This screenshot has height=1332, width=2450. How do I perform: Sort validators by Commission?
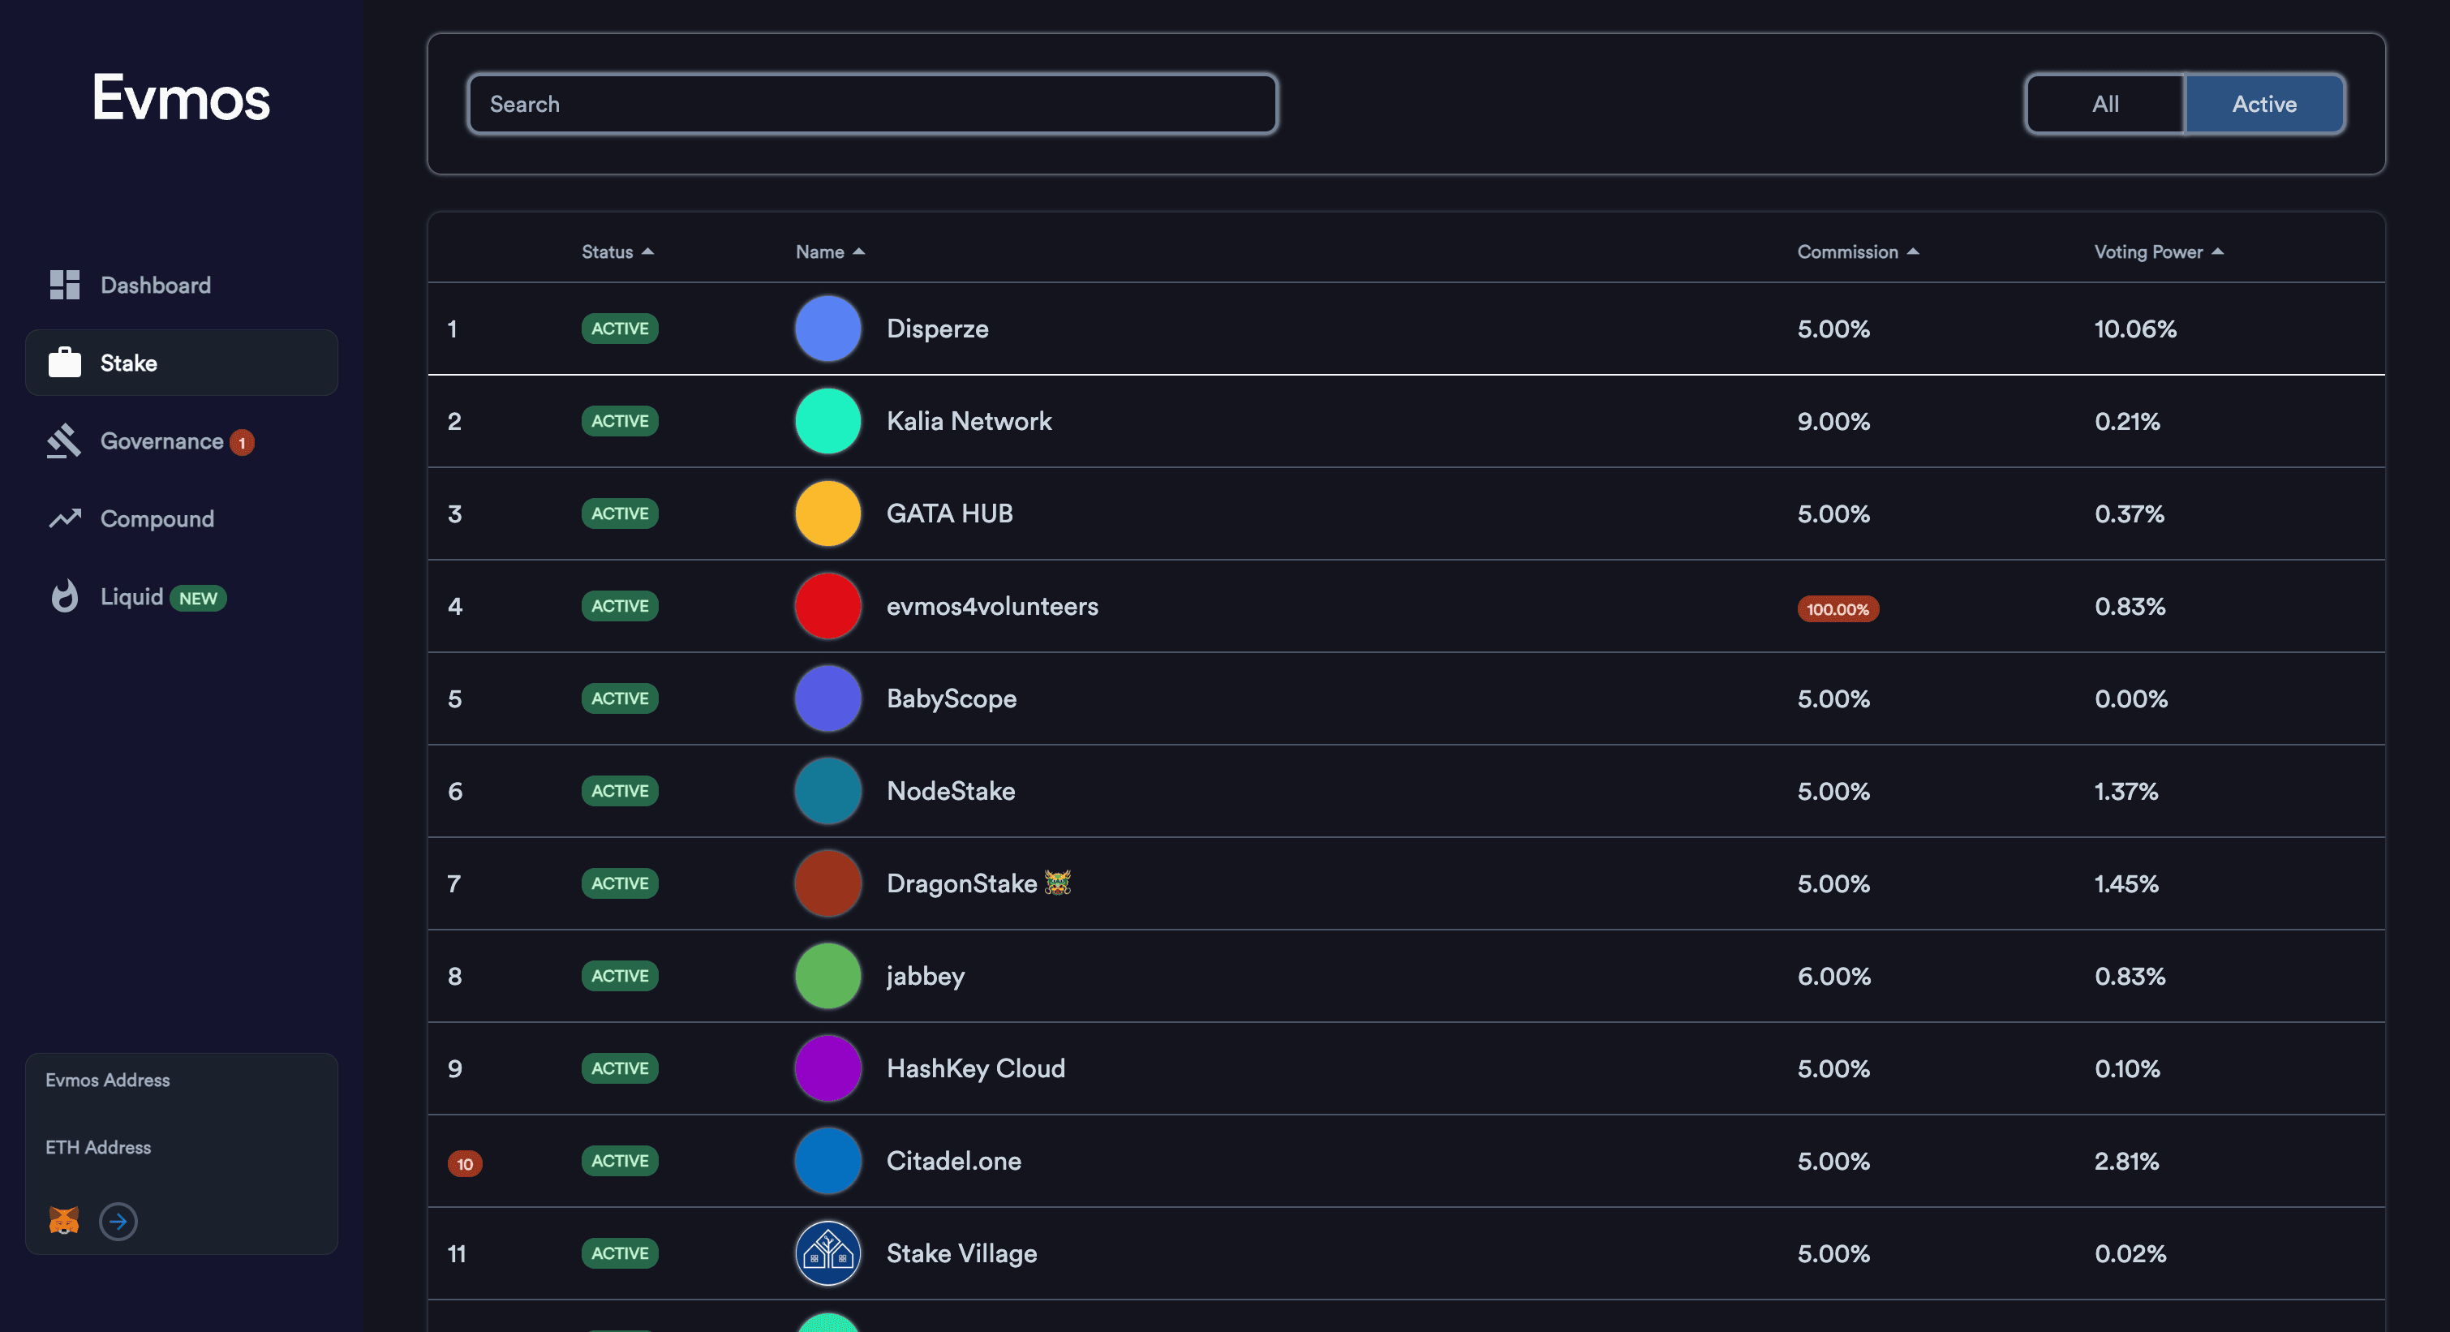tap(1858, 251)
